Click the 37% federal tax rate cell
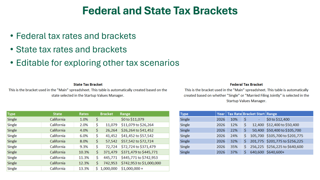Viewport: 320px width, 180px height. tap(234, 152)
